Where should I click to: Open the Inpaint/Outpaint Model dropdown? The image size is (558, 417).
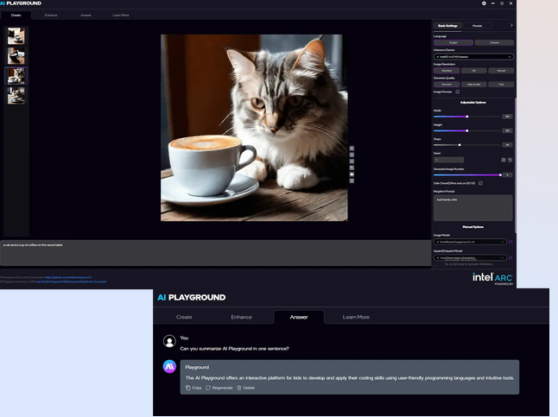[470, 257]
